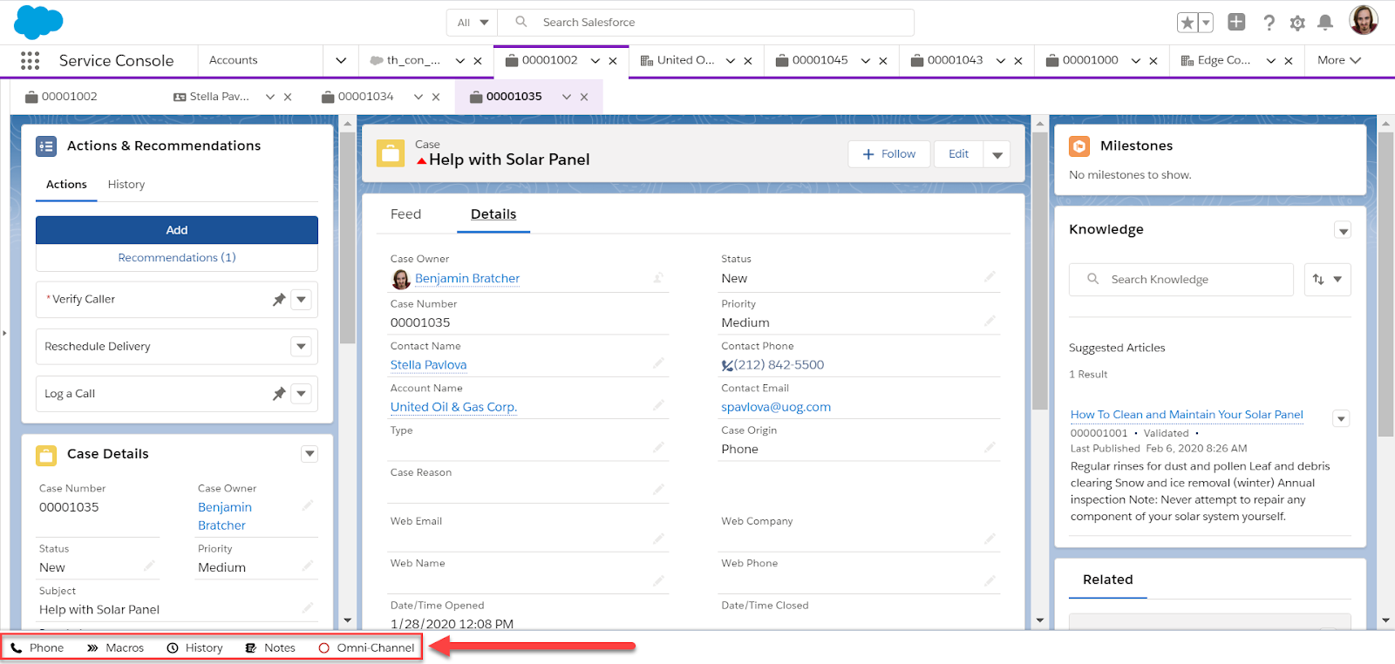Screen dimensions: 1395x664
Task: Open the Benjamin Bratcher owner link
Action: [467, 279]
